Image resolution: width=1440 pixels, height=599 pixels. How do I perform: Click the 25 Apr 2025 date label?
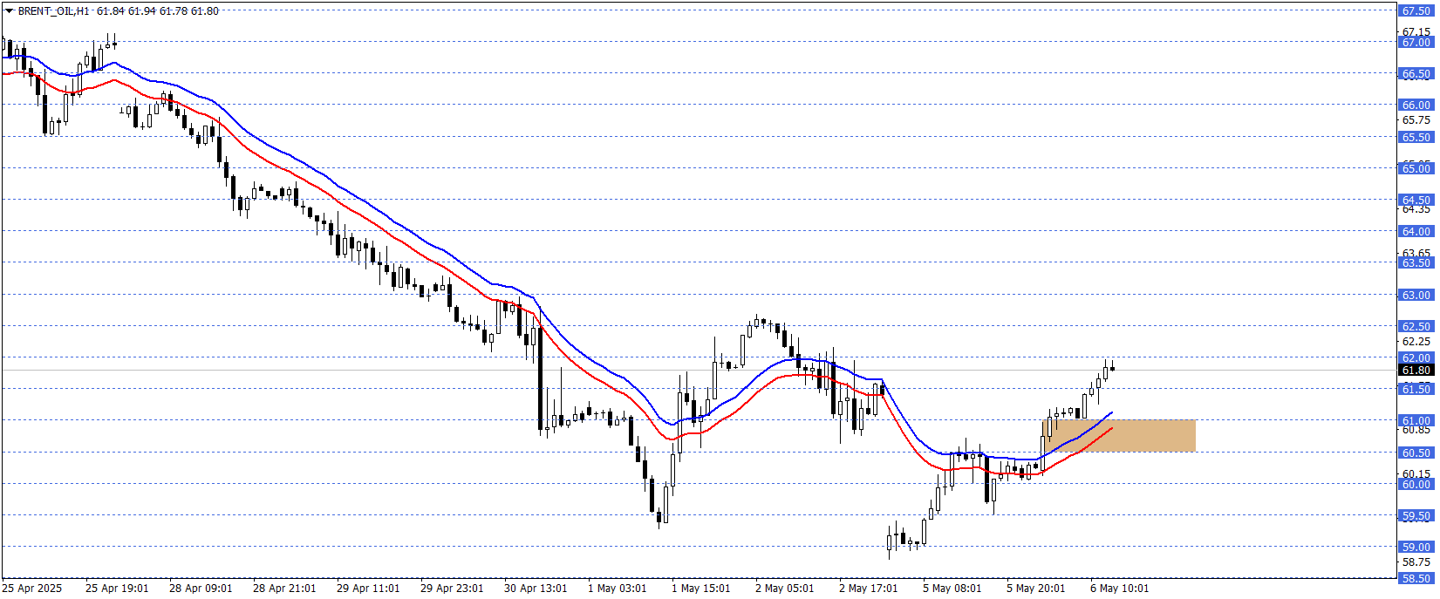[32, 589]
